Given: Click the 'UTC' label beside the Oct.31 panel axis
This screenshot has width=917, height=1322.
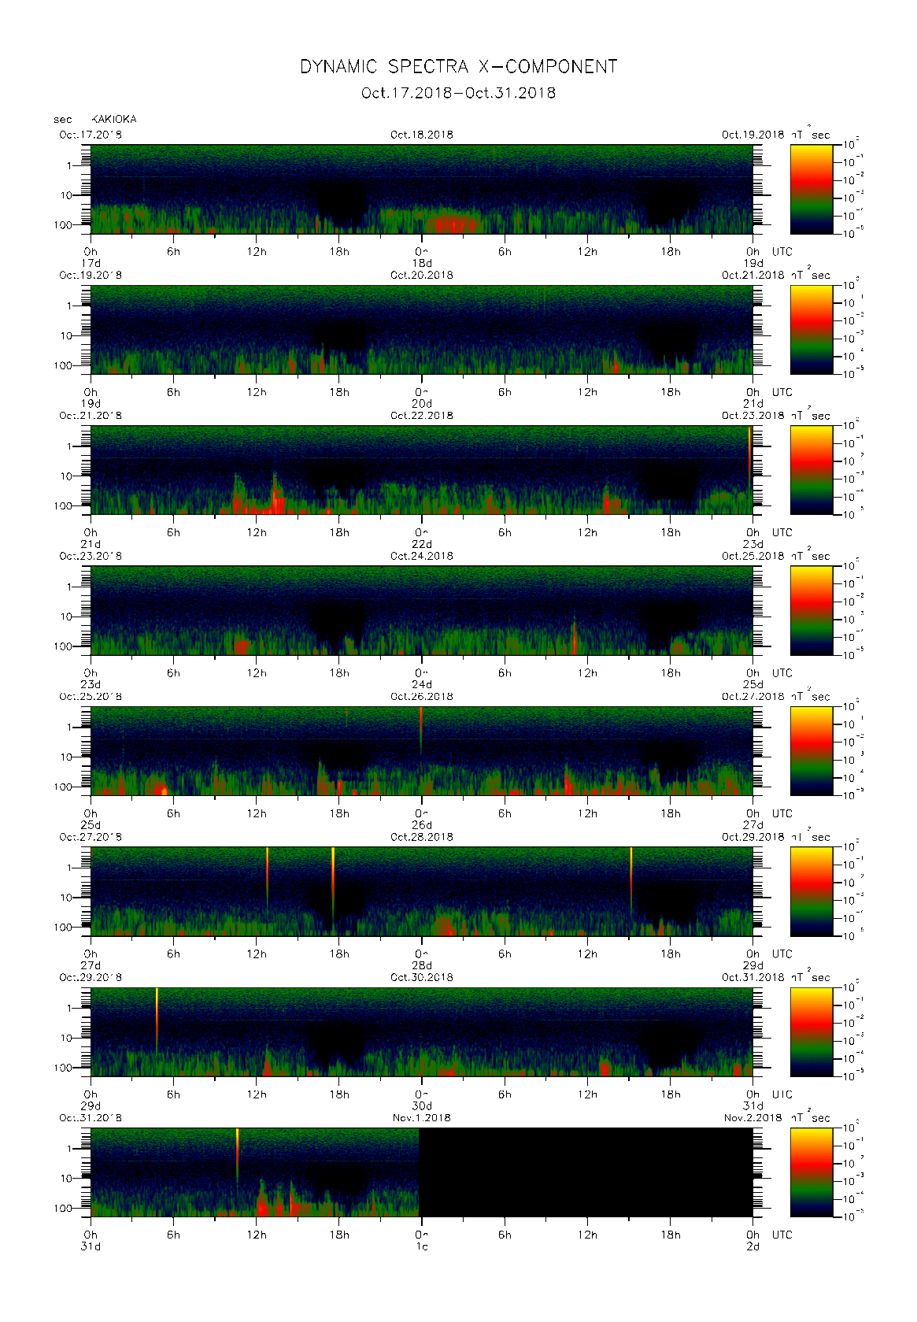Looking at the screenshot, I should tap(782, 1235).
